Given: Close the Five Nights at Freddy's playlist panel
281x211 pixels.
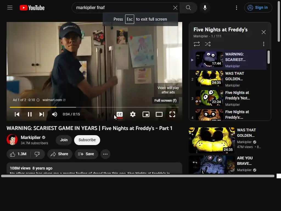Looking at the screenshot, I should pyautogui.click(x=263, y=32).
